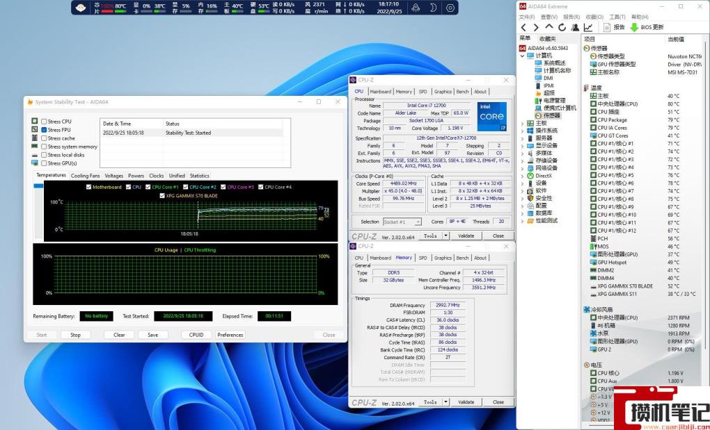Open the 查看(V) menu in AIDA64
This screenshot has height=430, width=710.
[549, 17]
